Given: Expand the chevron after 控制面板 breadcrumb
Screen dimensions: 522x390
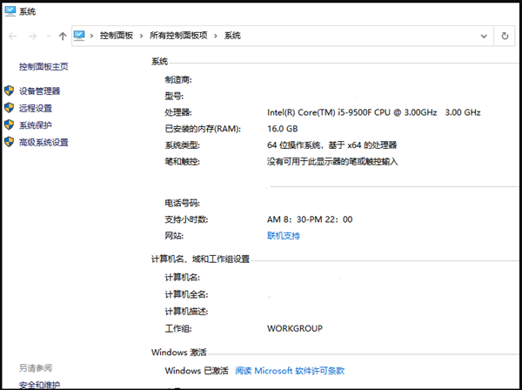Looking at the screenshot, I should click(x=139, y=36).
